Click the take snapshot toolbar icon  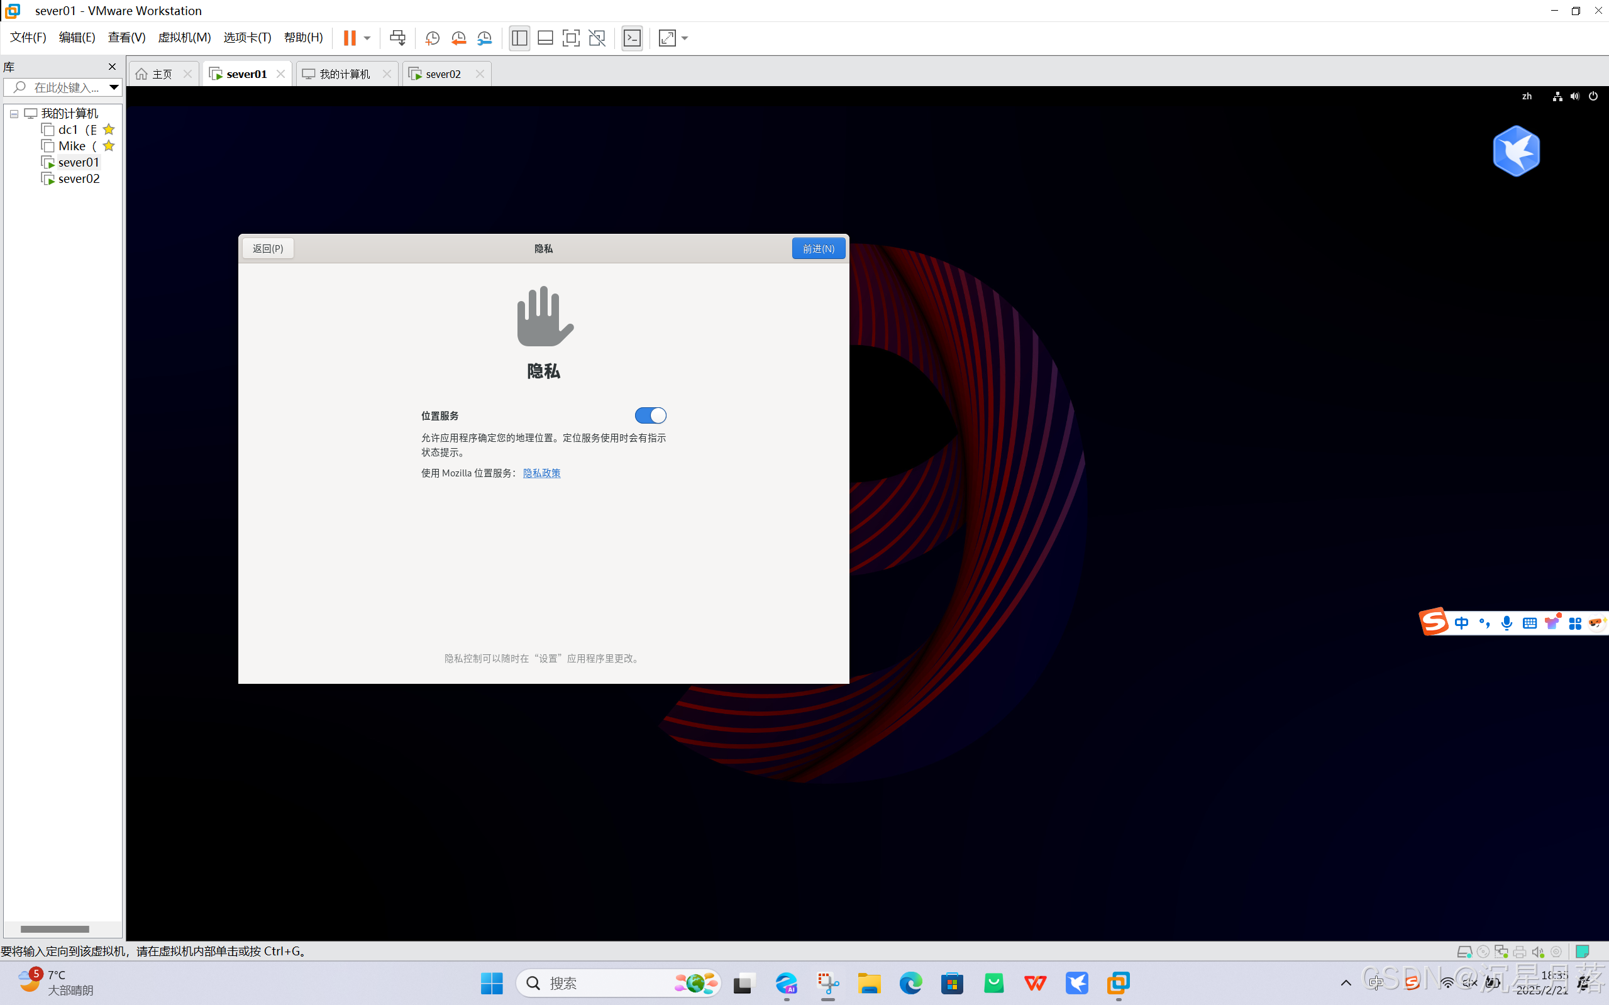(432, 38)
